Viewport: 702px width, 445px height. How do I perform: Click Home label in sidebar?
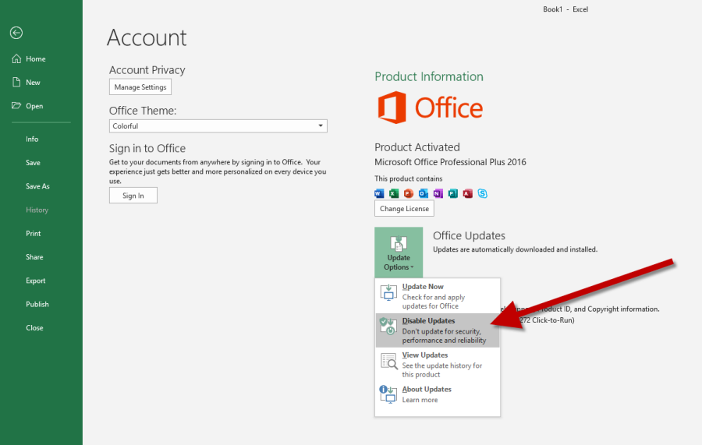tap(36, 59)
